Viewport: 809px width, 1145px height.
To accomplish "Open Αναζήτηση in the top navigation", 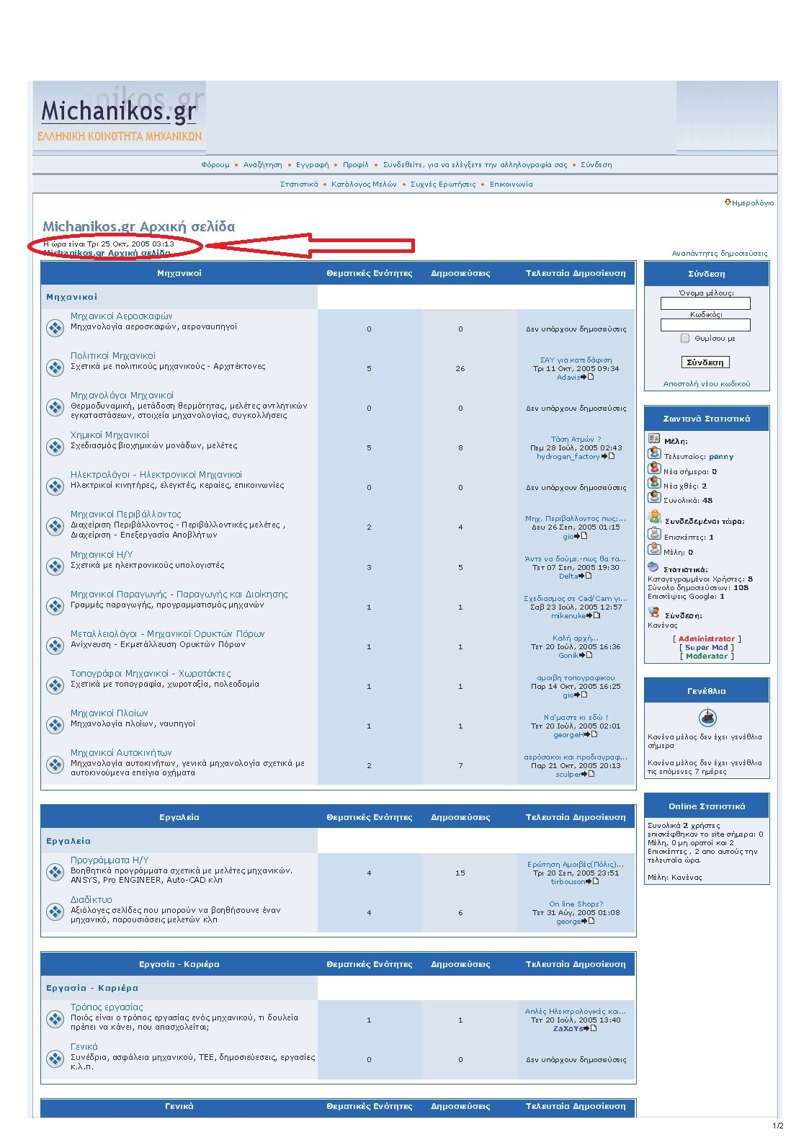I will tap(262, 165).
